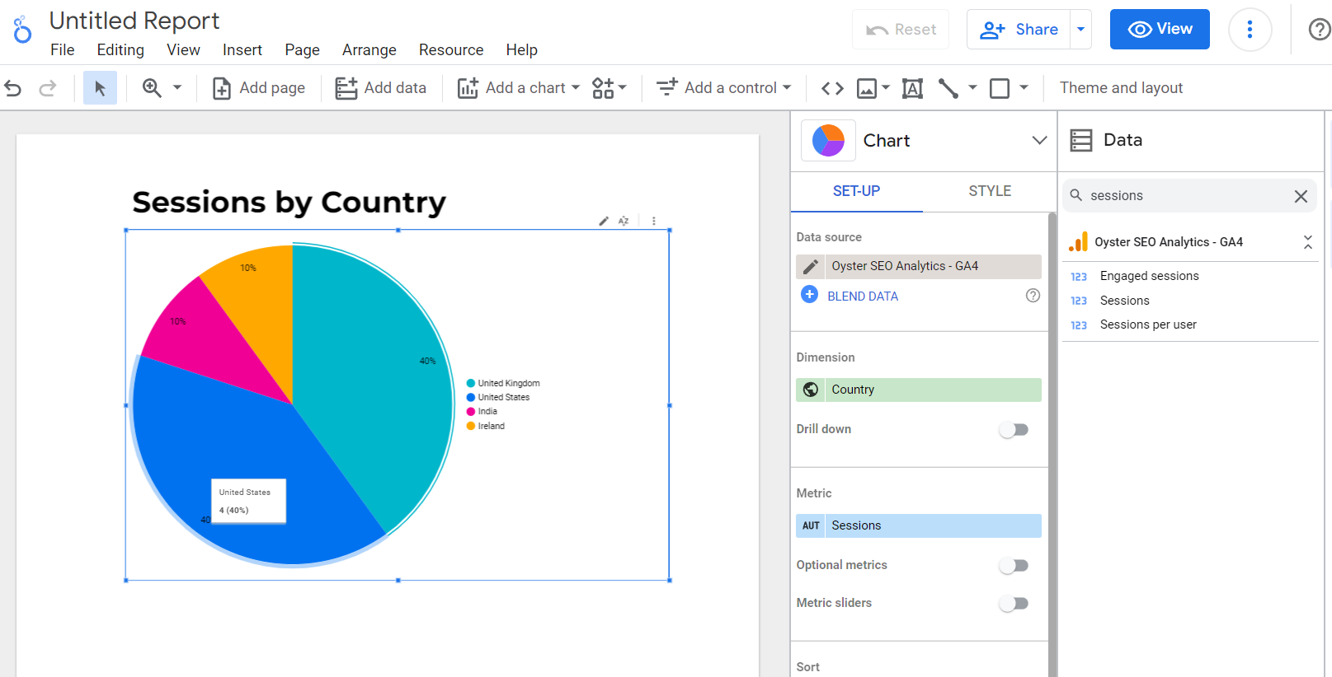Click the URL embed code icon
Image resolution: width=1332 pixels, height=677 pixels.
point(832,88)
